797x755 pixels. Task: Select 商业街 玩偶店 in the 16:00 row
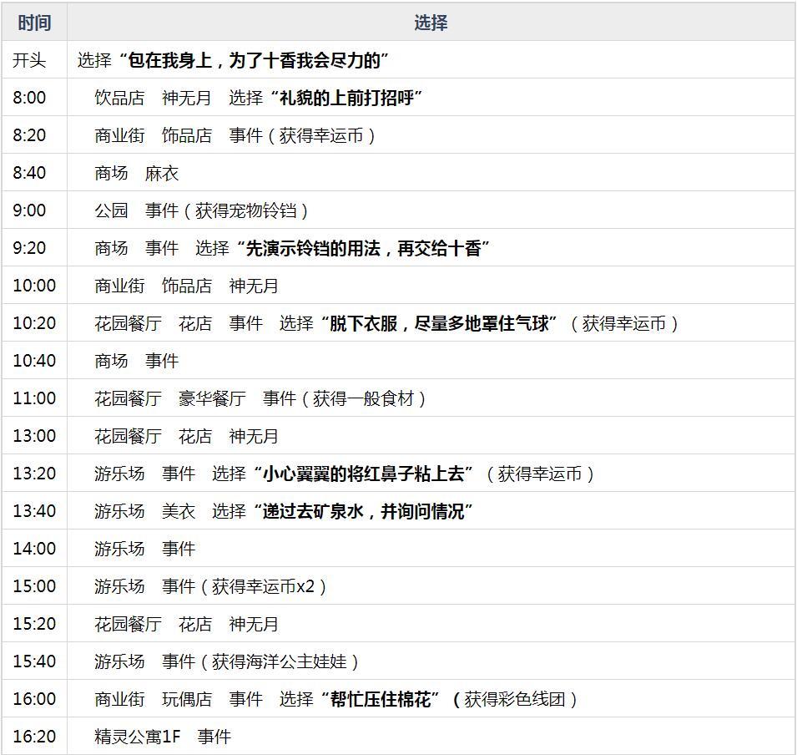coord(153,699)
